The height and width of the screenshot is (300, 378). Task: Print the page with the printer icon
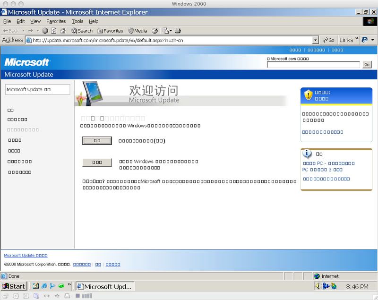[178, 31]
